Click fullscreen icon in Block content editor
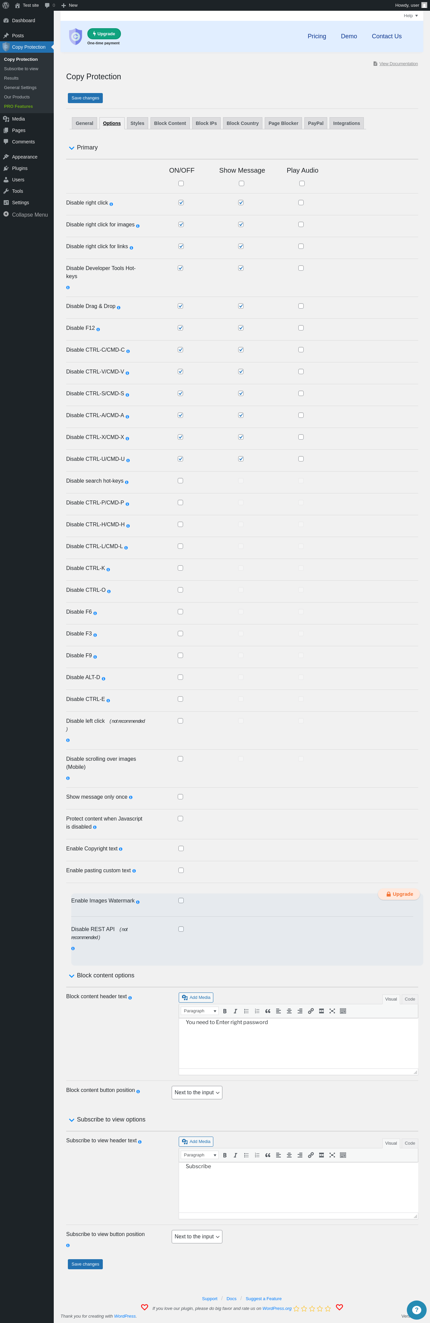The width and height of the screenshot is (430, 1323). point(332,1011)
